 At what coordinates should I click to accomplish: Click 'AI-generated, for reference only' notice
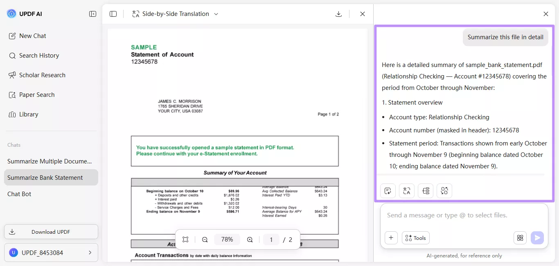point(464,256)
